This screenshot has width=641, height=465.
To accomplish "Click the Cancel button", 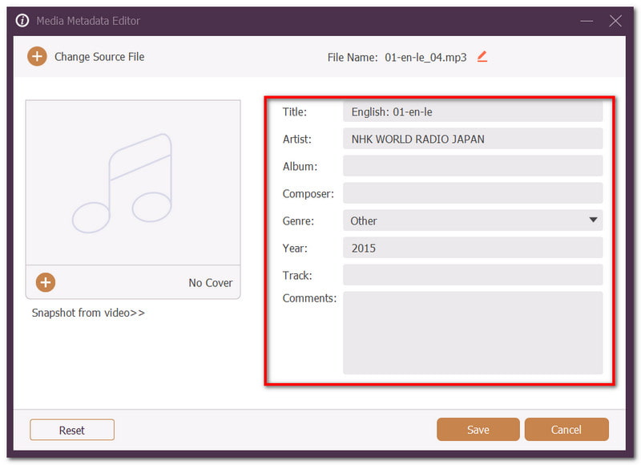I will tap(566, 430).
